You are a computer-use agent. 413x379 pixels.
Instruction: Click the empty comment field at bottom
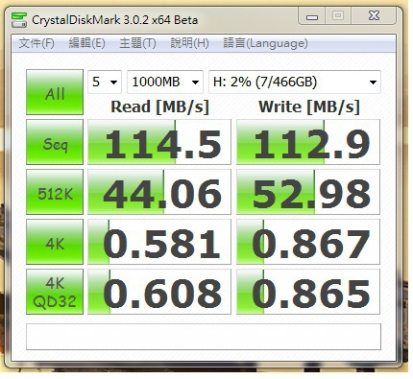204,337
